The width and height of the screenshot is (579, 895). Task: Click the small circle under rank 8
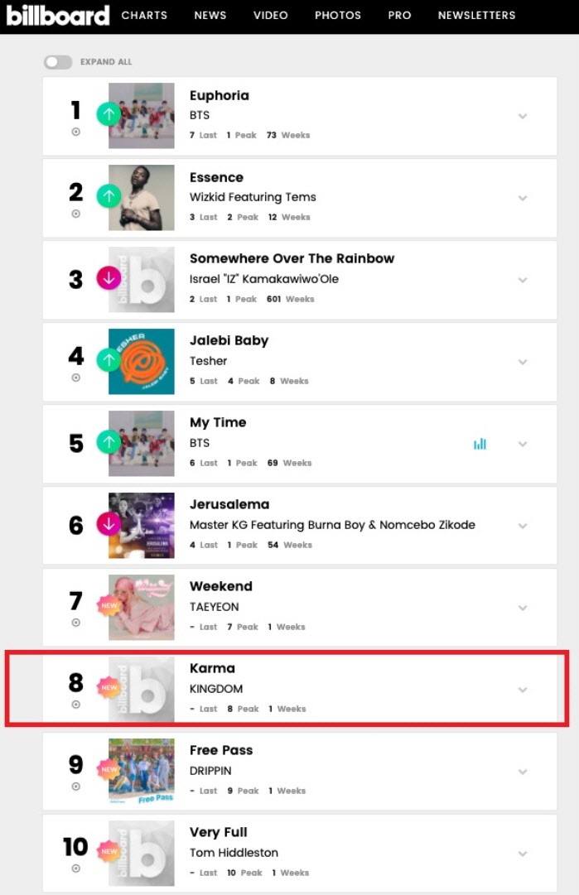point(76,705)
